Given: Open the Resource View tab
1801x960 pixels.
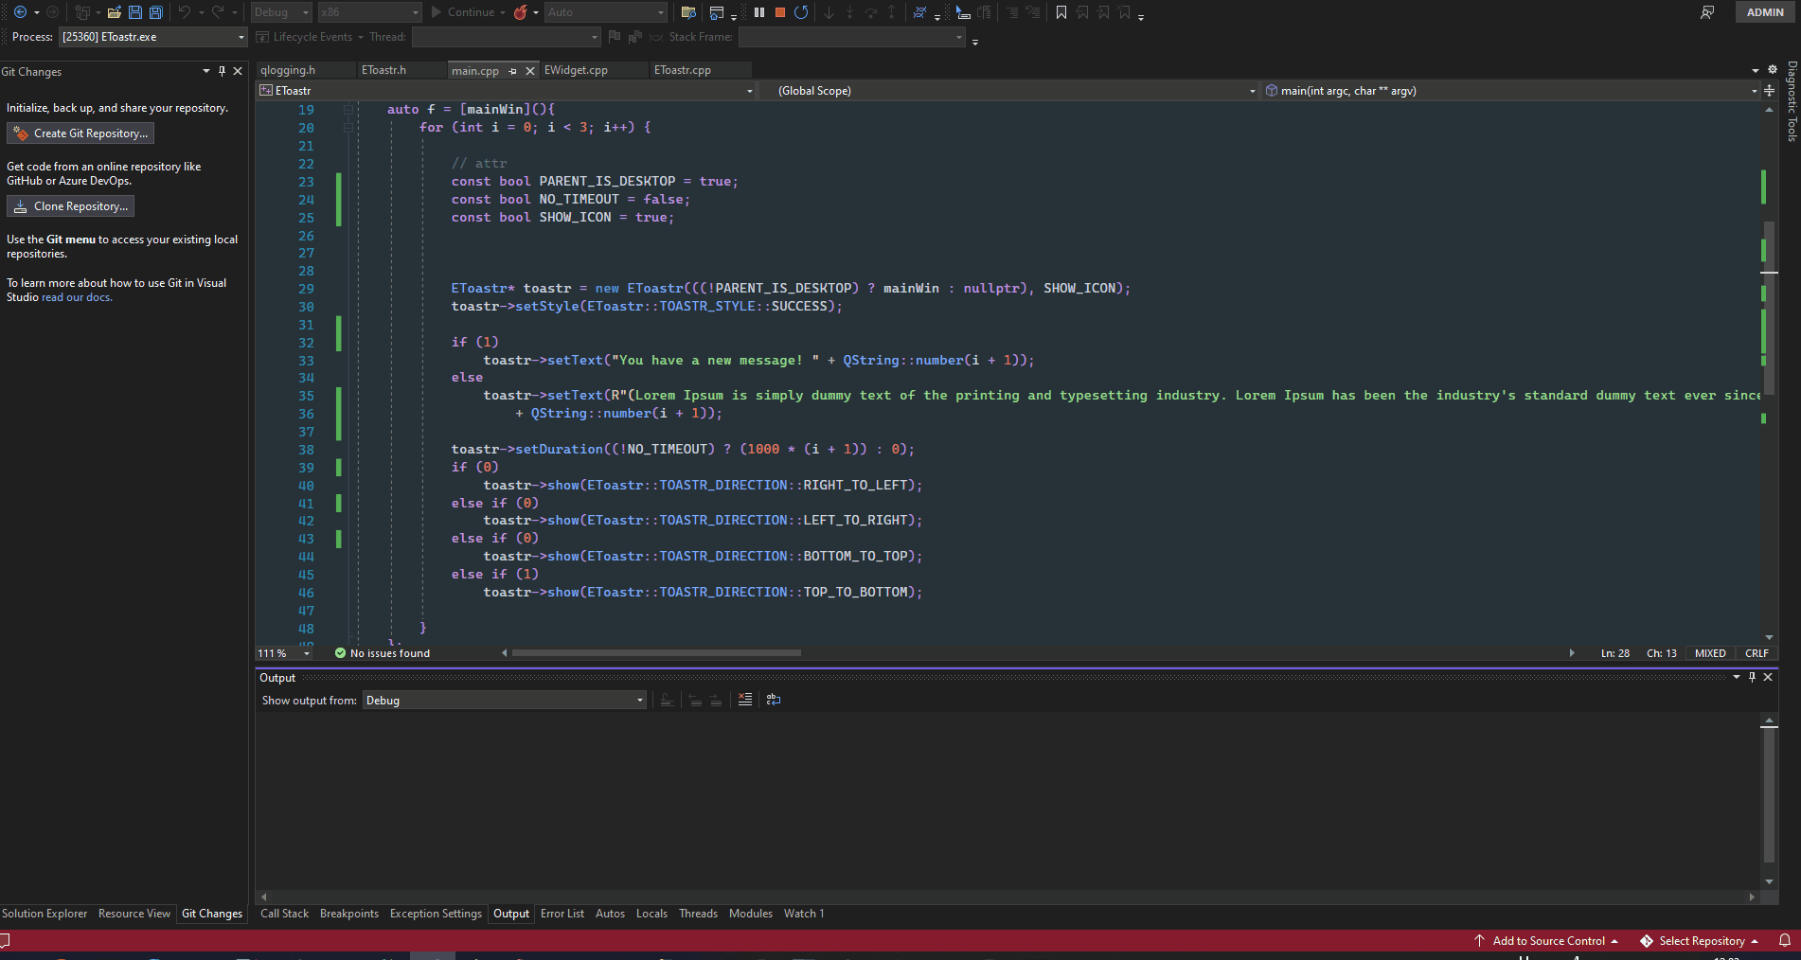Looking at the screenshot, I should [x=134, y=914].
